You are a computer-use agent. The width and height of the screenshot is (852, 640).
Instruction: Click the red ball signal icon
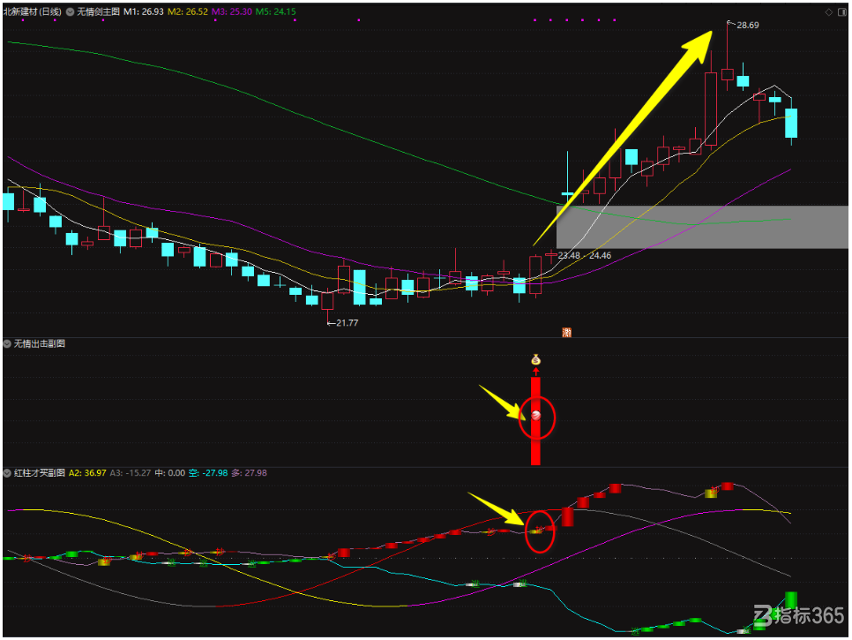point(535,416)
